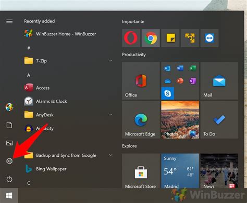
Task: Open Outlook in the Office folder tile
Action: (x=167, y=69)
